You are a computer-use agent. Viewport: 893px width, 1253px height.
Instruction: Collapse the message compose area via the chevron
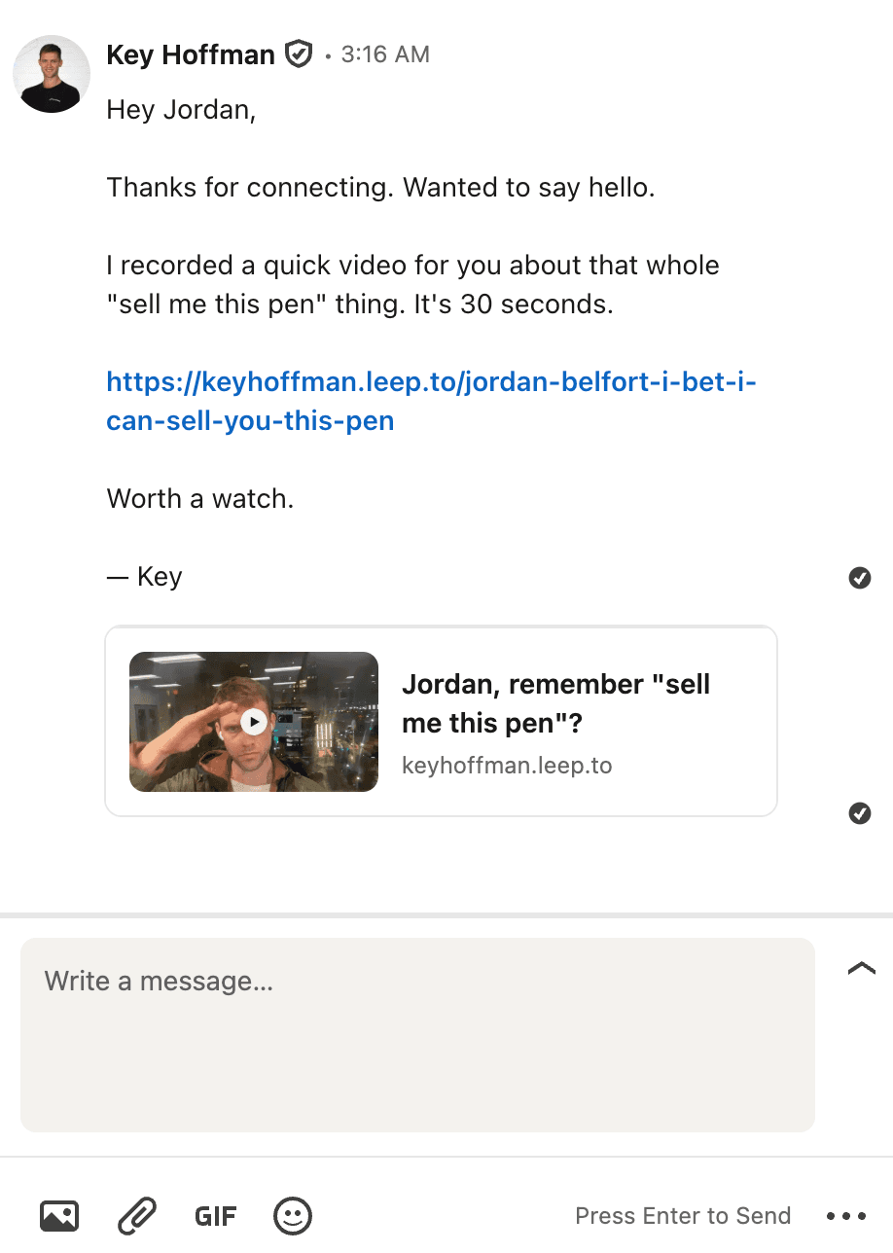(x=860, y=967)
